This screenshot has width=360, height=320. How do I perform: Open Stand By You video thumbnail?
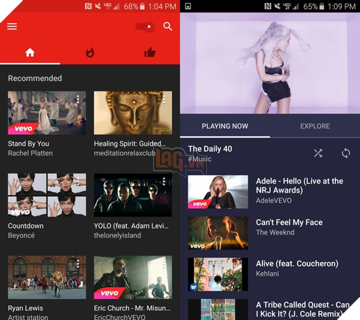coord(47,113)
